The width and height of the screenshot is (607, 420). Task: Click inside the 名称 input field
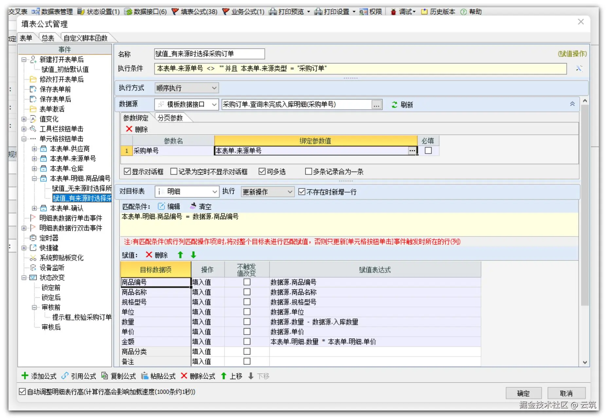point(209,54)
